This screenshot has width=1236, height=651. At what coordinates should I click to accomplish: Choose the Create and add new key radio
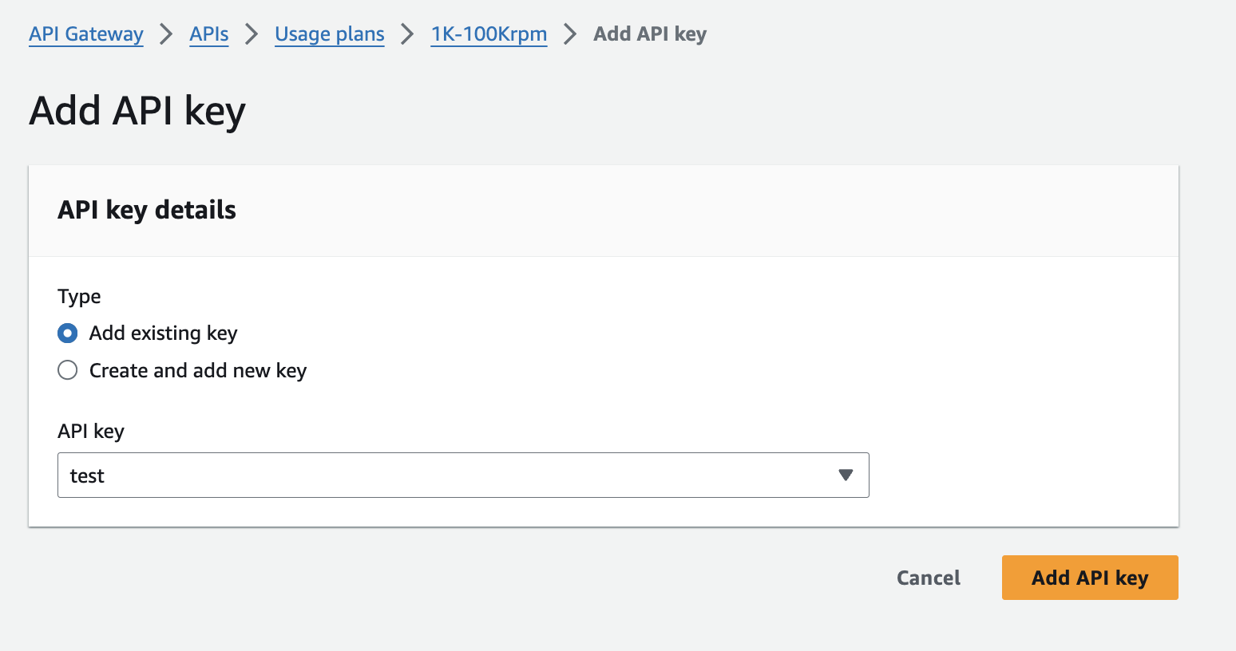click(x=68, y=370)
